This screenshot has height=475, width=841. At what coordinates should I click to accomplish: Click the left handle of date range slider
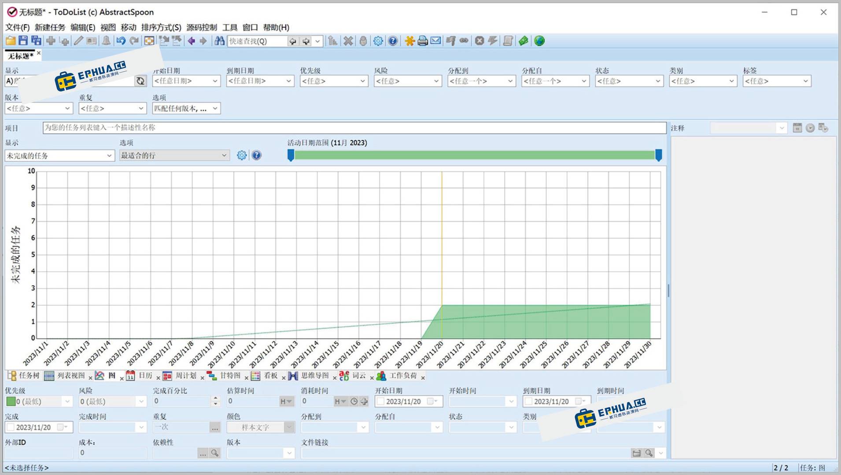tap(291, 155)
